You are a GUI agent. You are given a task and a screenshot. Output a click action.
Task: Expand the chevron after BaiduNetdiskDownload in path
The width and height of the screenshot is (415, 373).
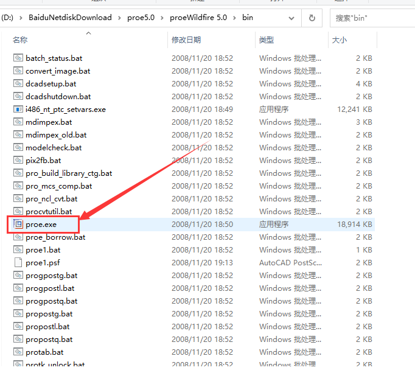pos(118,18)
